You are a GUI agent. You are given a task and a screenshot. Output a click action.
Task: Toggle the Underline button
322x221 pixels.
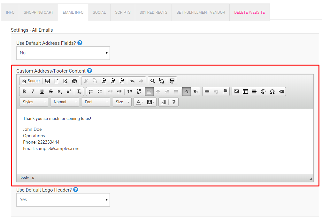pyautogui.click(x=42, y=92)
